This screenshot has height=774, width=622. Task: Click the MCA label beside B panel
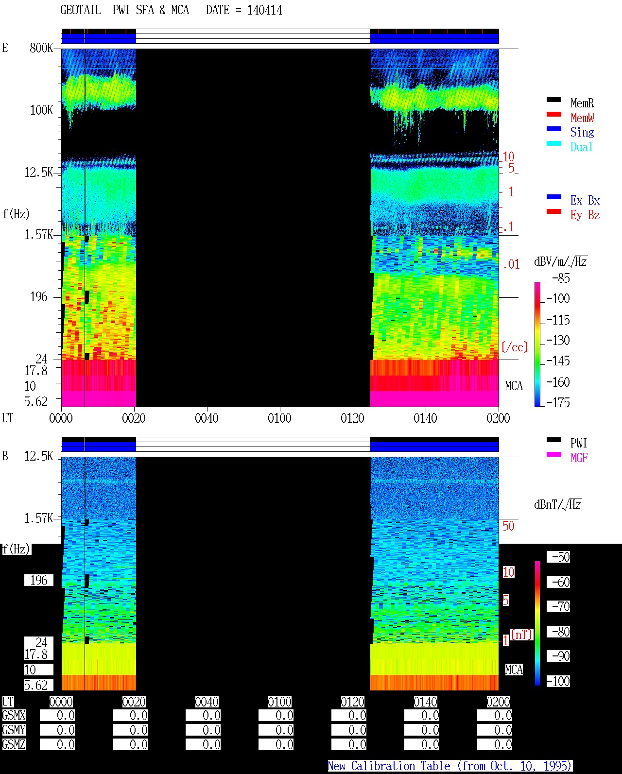pos(514,670)
